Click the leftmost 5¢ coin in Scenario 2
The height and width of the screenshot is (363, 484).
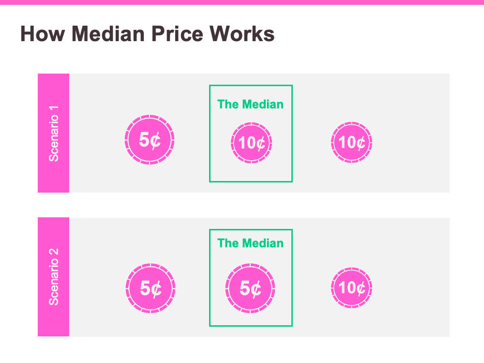click(x=151, y=288)
